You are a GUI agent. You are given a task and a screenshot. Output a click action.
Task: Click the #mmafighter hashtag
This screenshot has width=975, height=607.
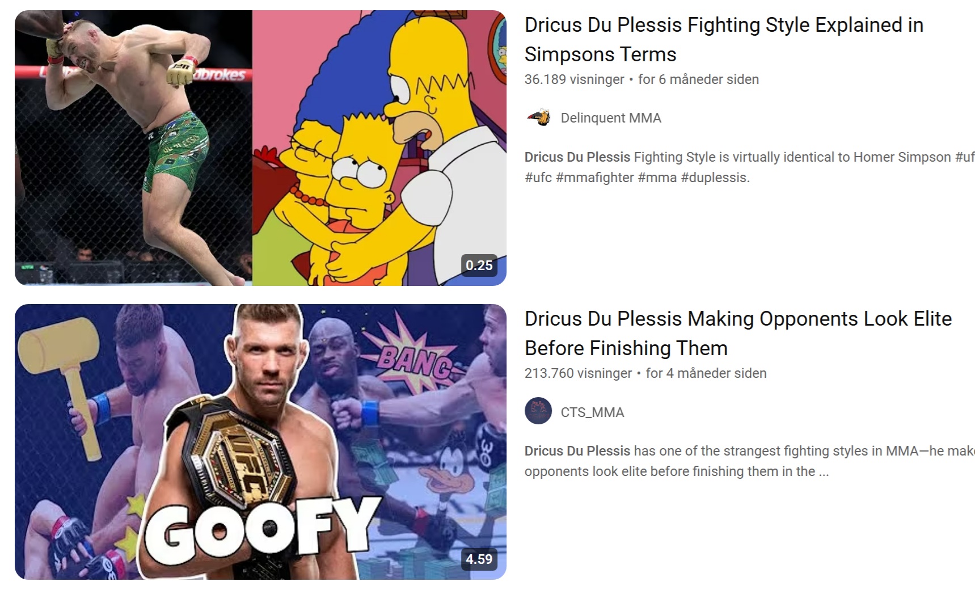[x=594, y=178]
